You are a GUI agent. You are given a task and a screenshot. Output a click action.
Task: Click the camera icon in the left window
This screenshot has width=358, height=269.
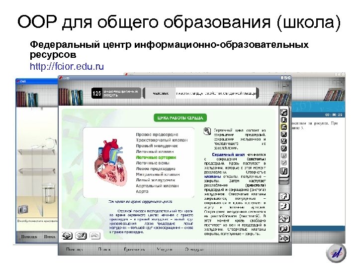pos(23,209)
